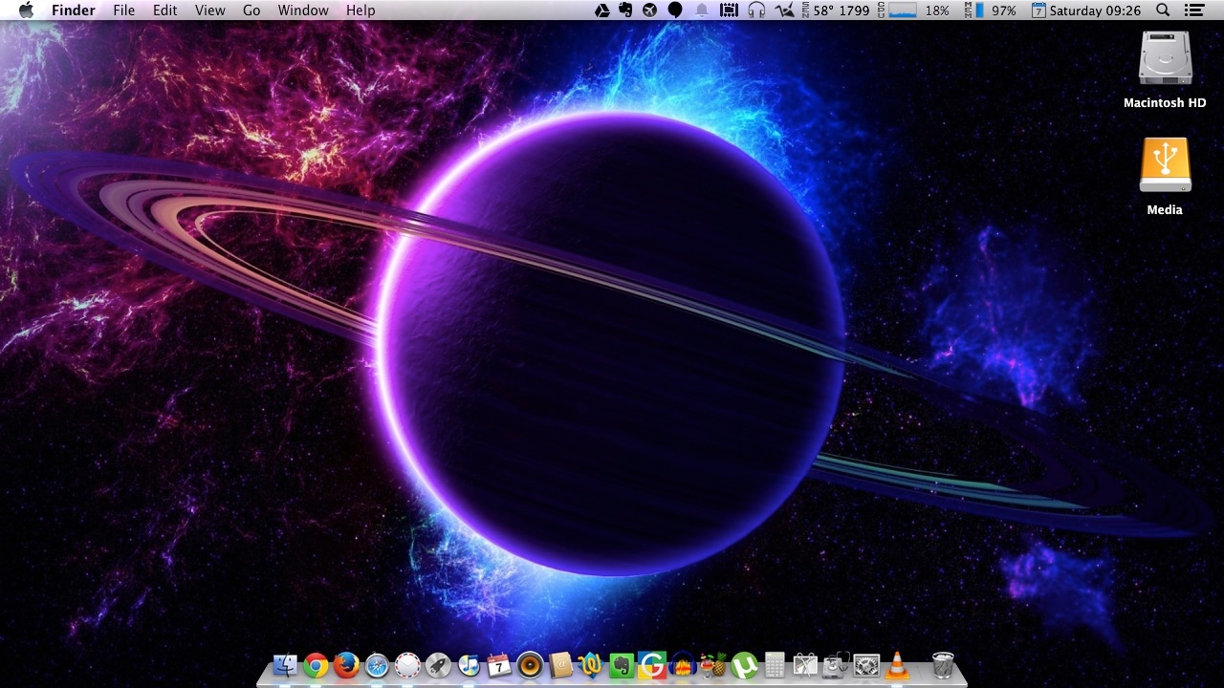1224x688 pixels.
Task: Click the airplane circle menu bar icon
Action: coord(650,11)
